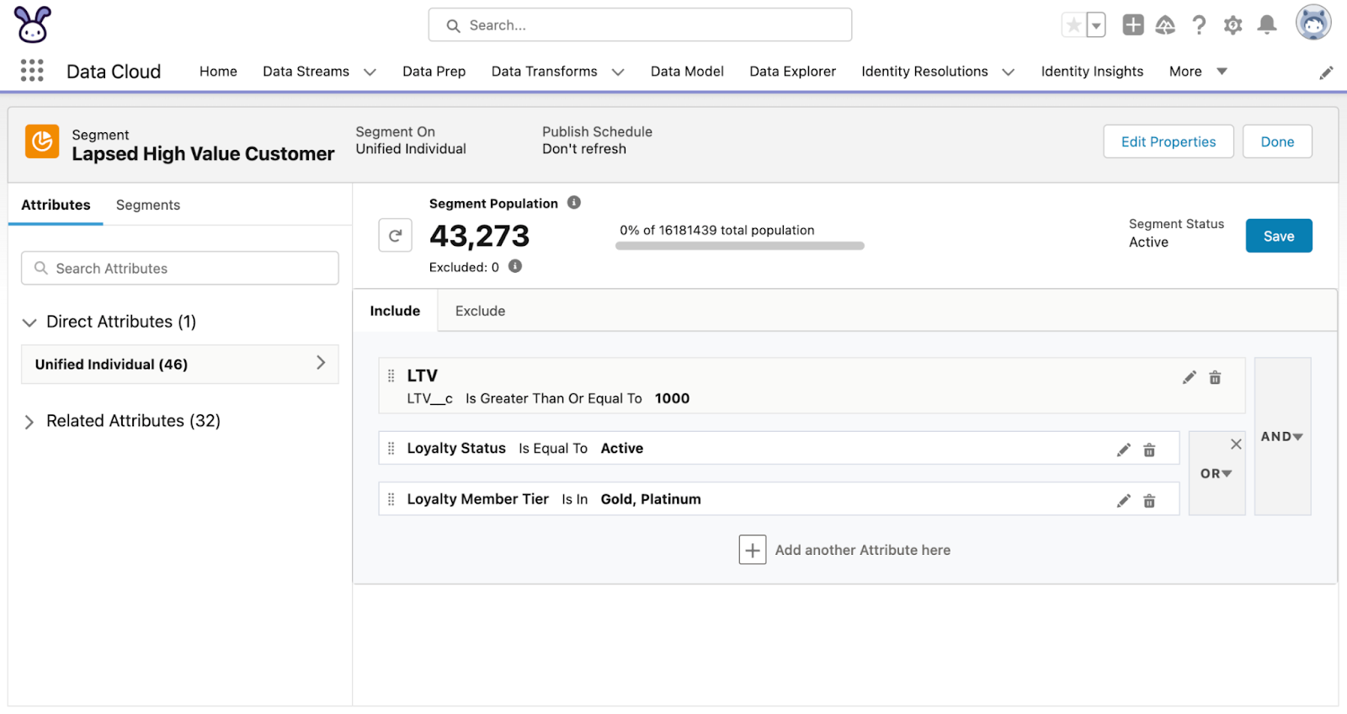
Task: Click the Segment Population info icon
Action: [574, 203]
